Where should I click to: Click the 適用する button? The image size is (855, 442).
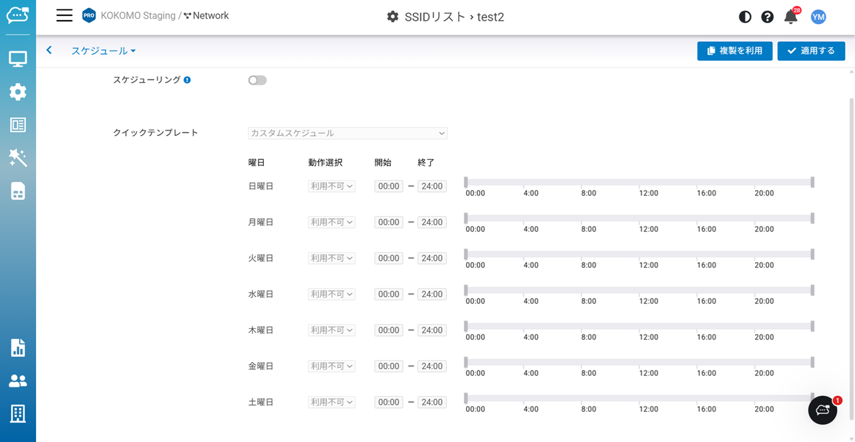[811, 51]
